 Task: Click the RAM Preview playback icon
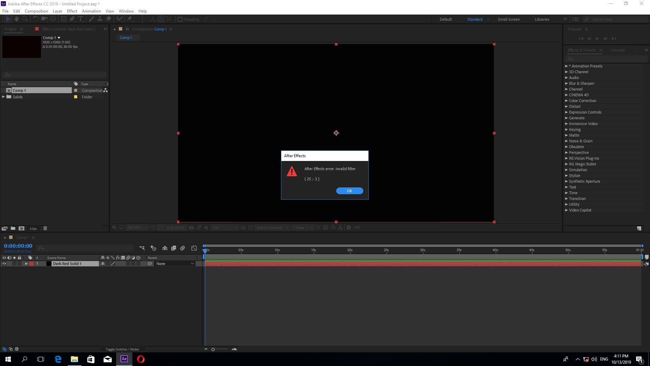click(597, 38)
